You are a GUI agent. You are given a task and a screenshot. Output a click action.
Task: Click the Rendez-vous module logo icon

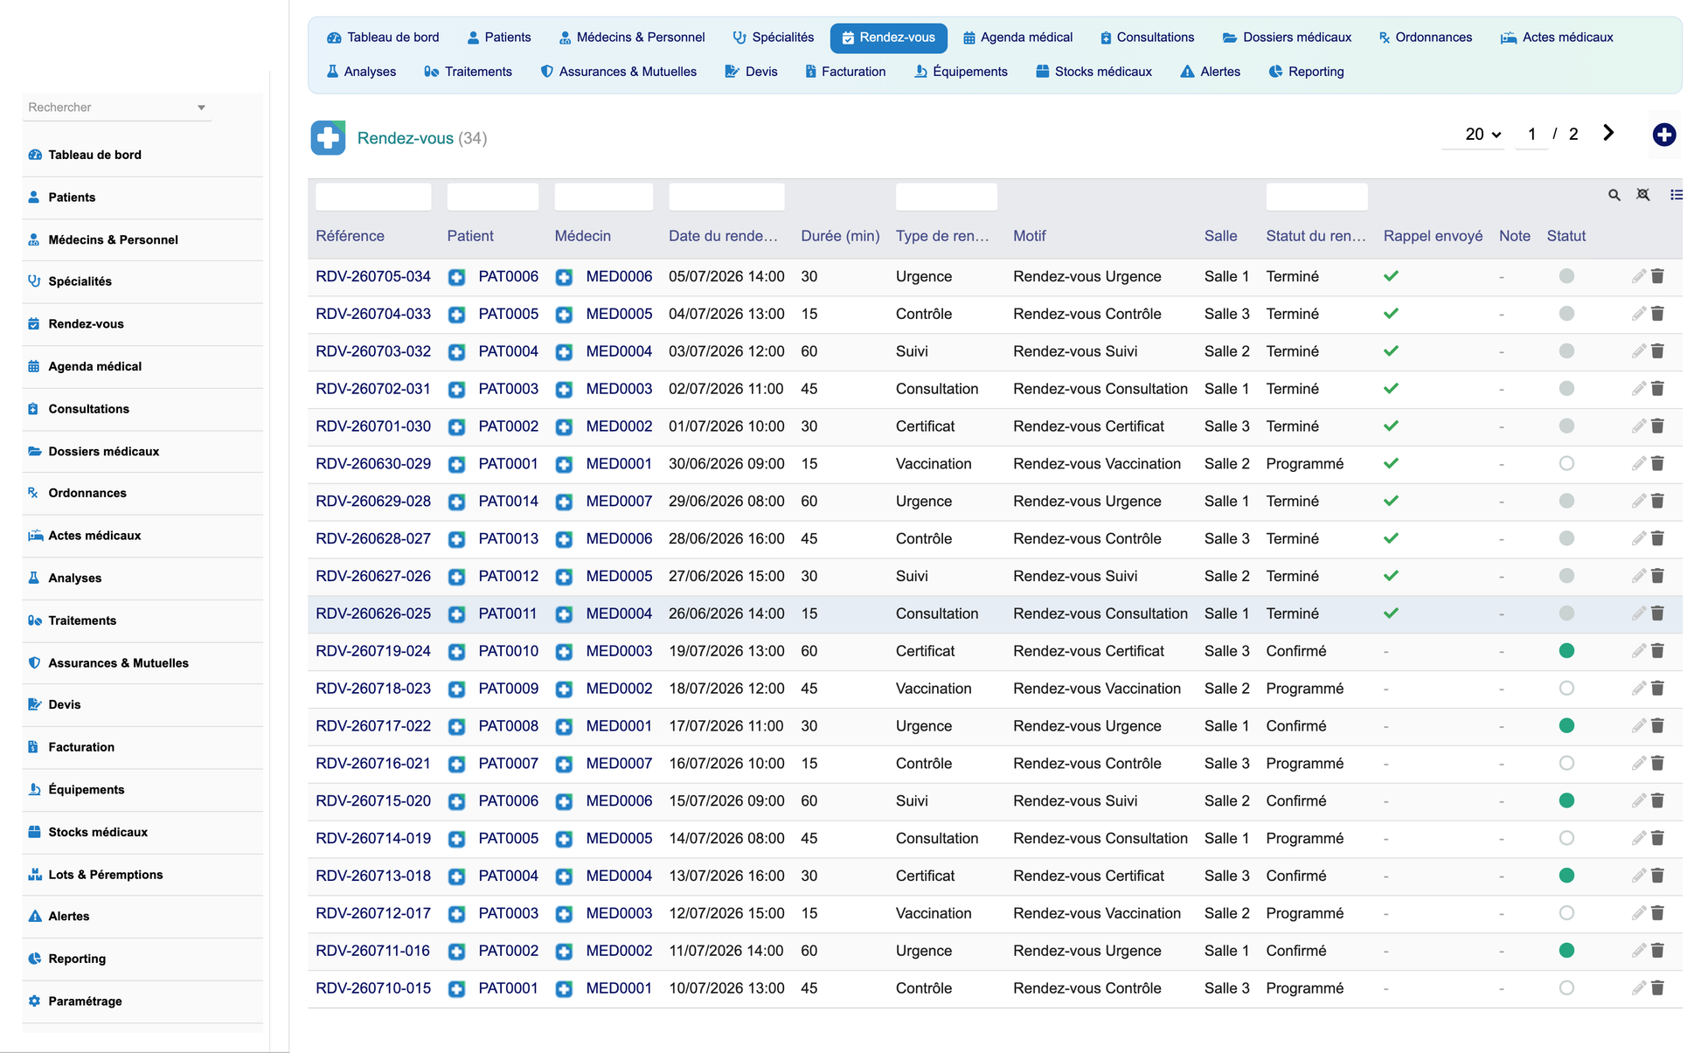(328, 138)
